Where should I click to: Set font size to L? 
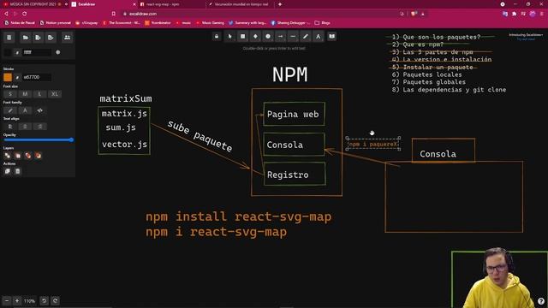[x=39, y=94]
